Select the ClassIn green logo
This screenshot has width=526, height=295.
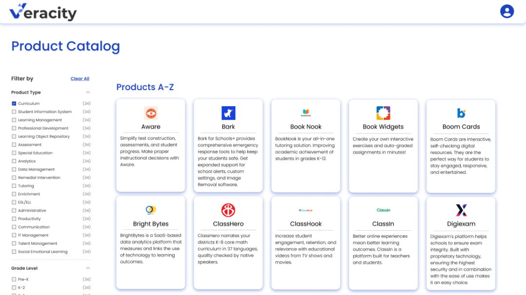pyautogui.click(x=383, y=210)
